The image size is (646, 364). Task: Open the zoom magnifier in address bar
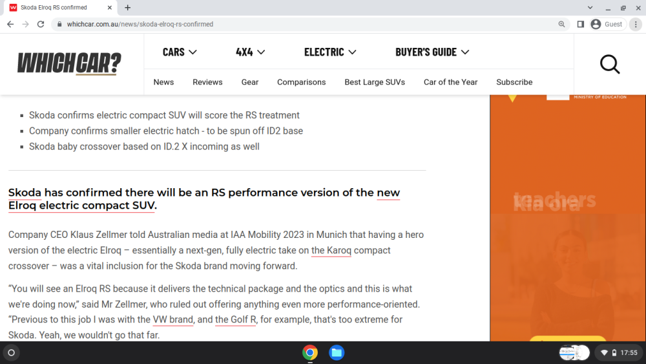pyautogui.click(x=561, y=25)
